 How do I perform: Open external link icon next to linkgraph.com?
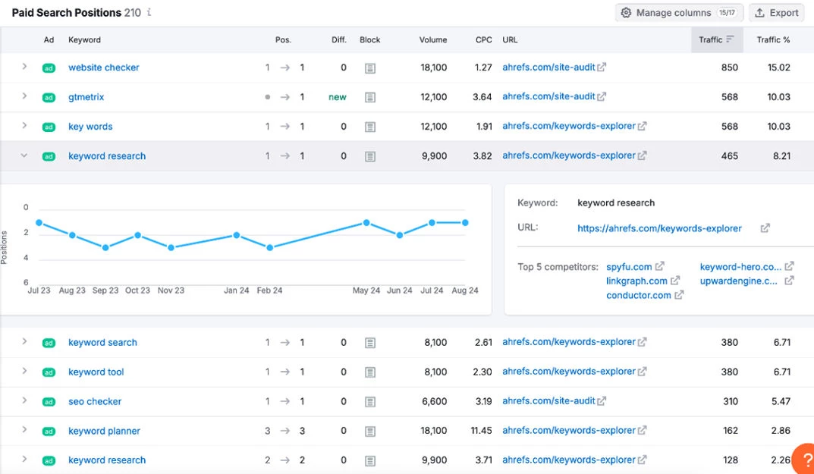click(675, 281)
